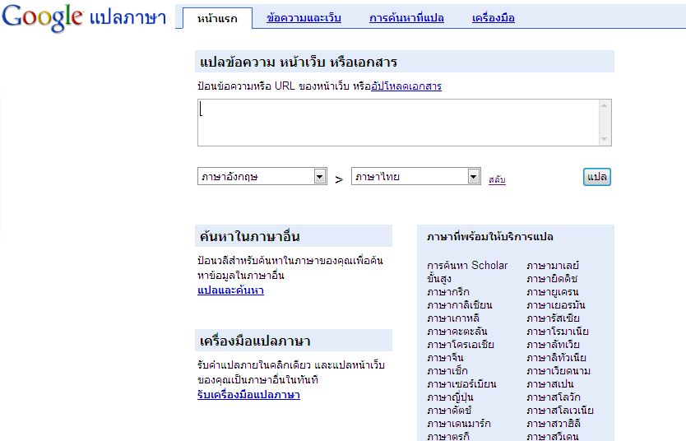Click ภาษาจีน in the language list

pyautogui.click(x=445, y=357)
